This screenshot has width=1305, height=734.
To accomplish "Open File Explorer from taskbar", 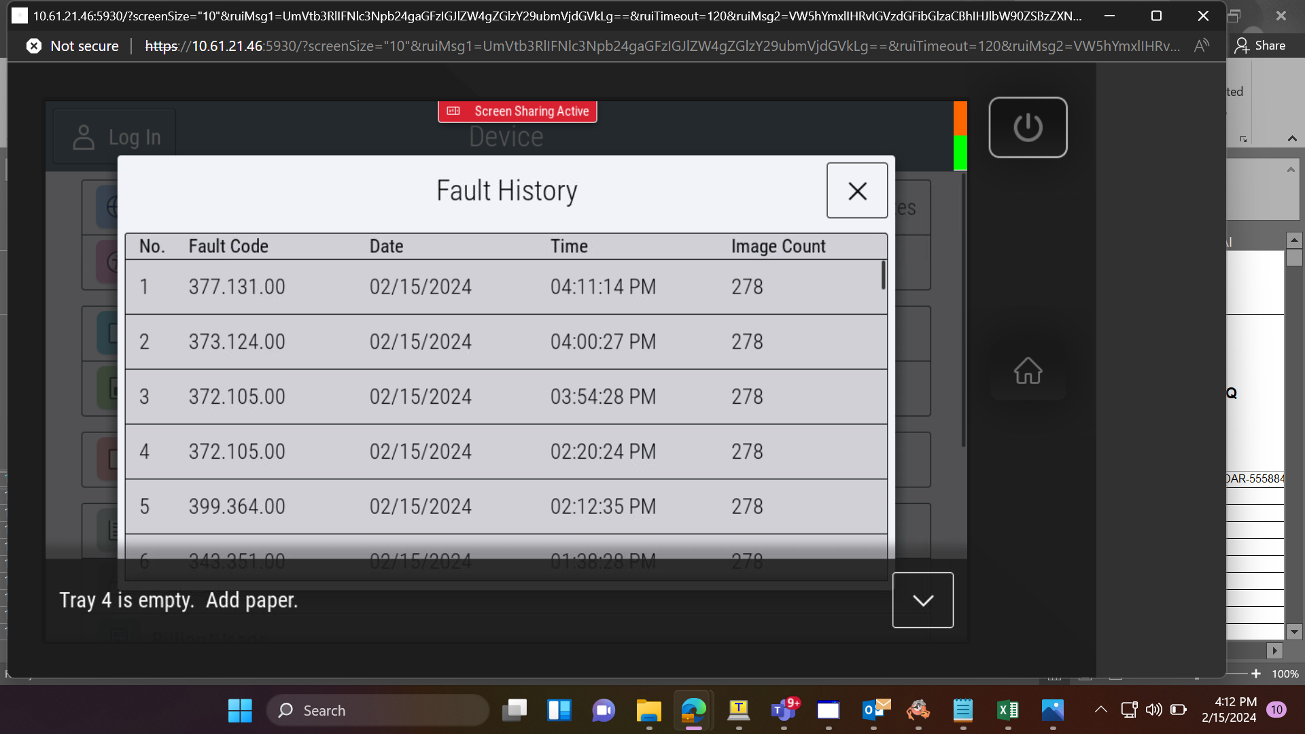I will coord(648,710).
